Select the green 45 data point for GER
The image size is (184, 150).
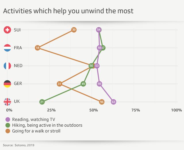83,84
